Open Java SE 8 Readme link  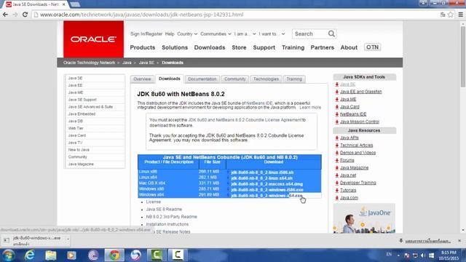coord(164,209)
